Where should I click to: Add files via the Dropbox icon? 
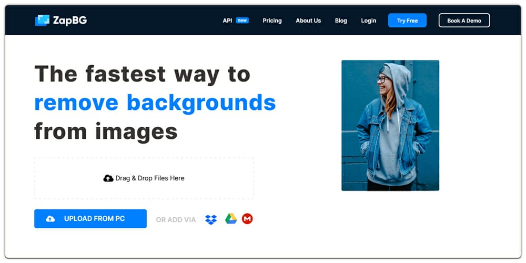tap(211, 219)
